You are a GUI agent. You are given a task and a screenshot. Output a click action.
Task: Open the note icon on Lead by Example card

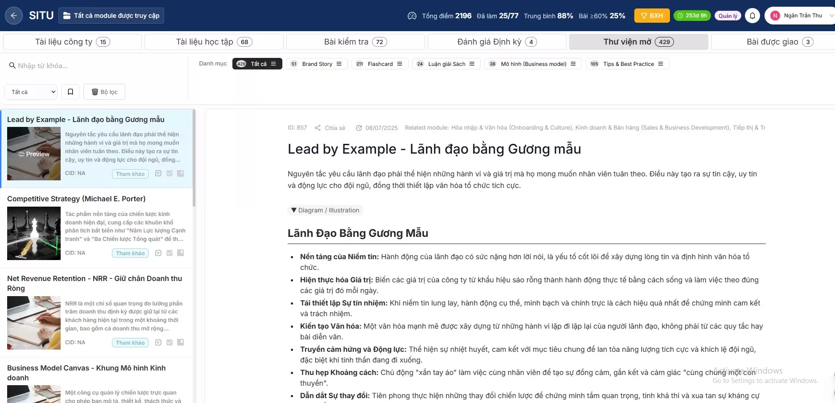[158, 173]
